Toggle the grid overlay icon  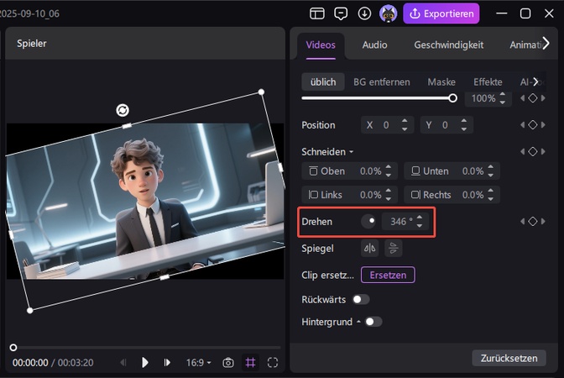tap(250, 363)
